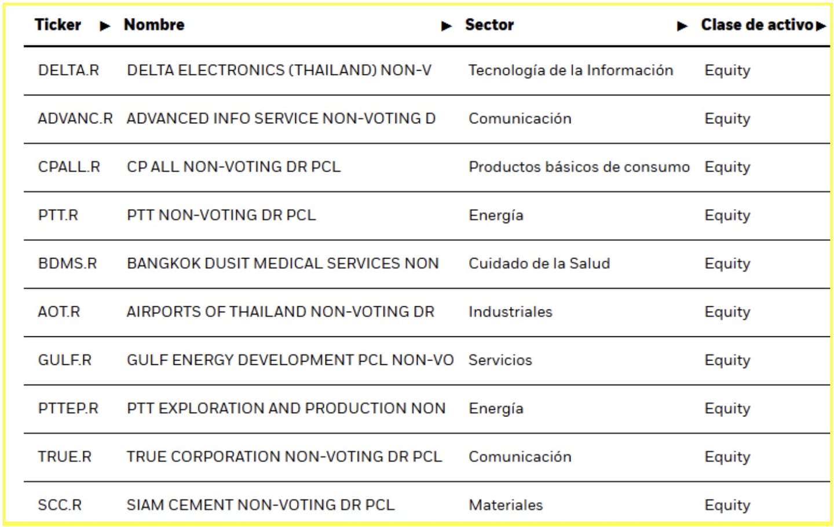Click the sort arrow next to Nombre
This screenshot has width=834, height=527.
click(446, 26)
